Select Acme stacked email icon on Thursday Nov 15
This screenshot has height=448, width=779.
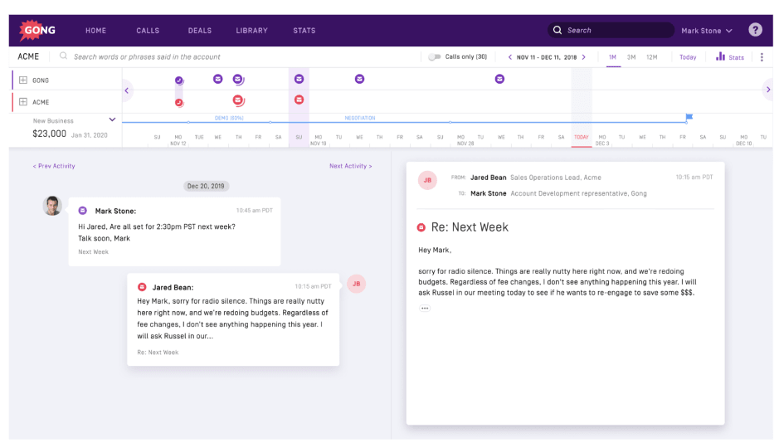[238, 100]
